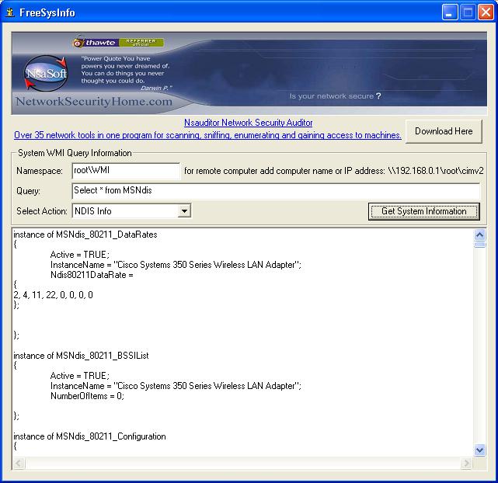Screen dimensions: 498x483
Task: Click the Download Here button
Action: (x=444, y=131)
